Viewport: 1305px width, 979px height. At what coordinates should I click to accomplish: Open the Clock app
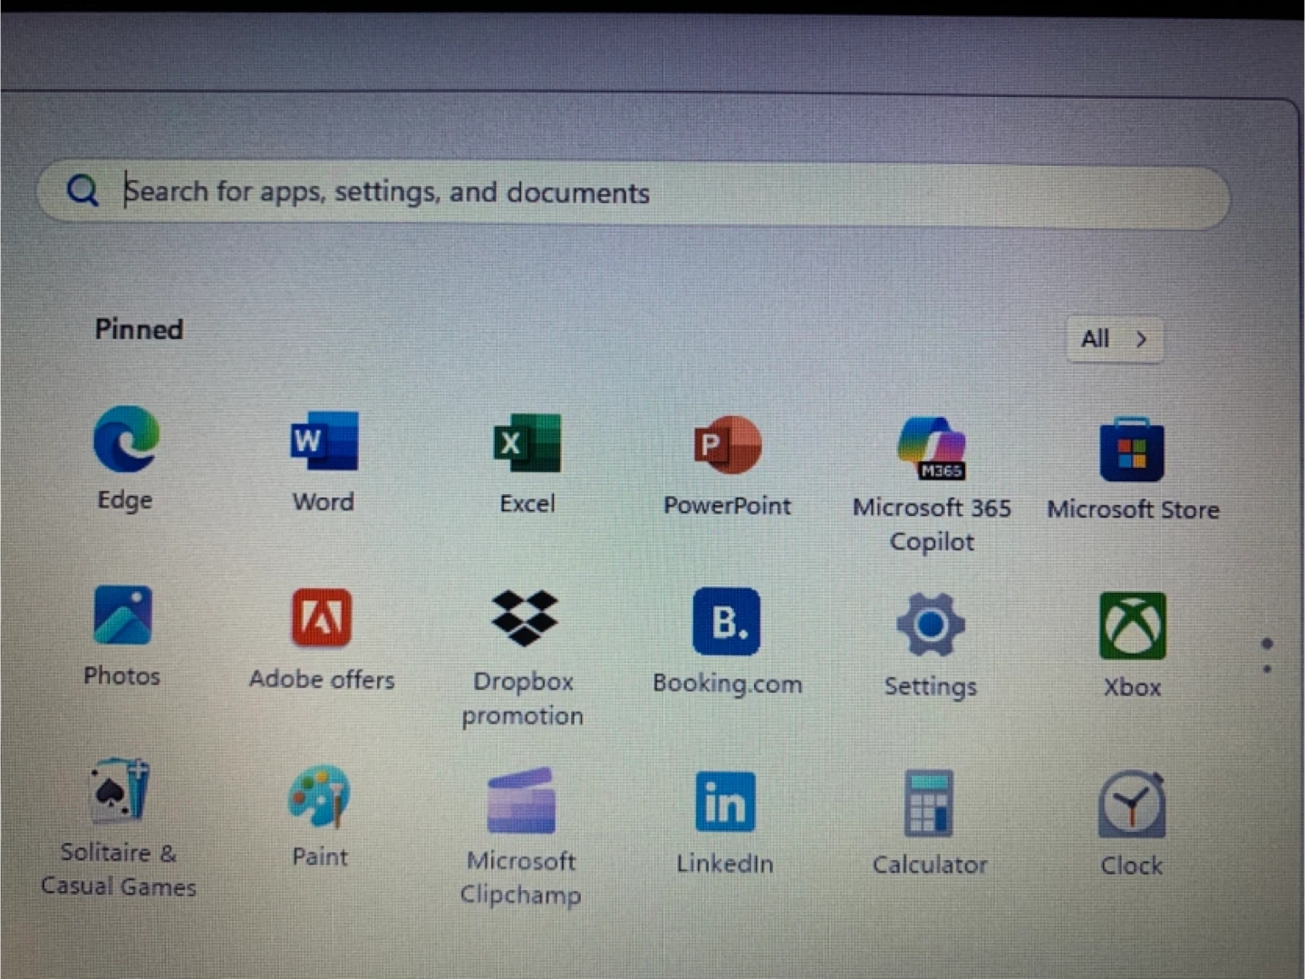(1132, 805)
